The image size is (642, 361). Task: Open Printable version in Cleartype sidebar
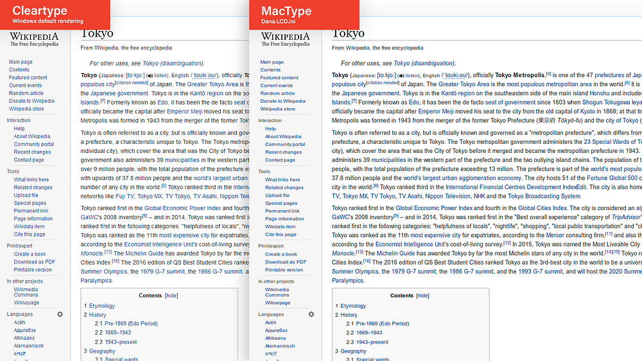coord(33,270)
